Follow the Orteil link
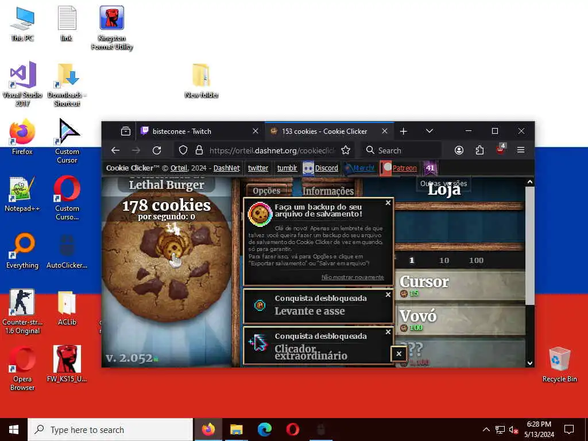 click(x=179, y=168)
